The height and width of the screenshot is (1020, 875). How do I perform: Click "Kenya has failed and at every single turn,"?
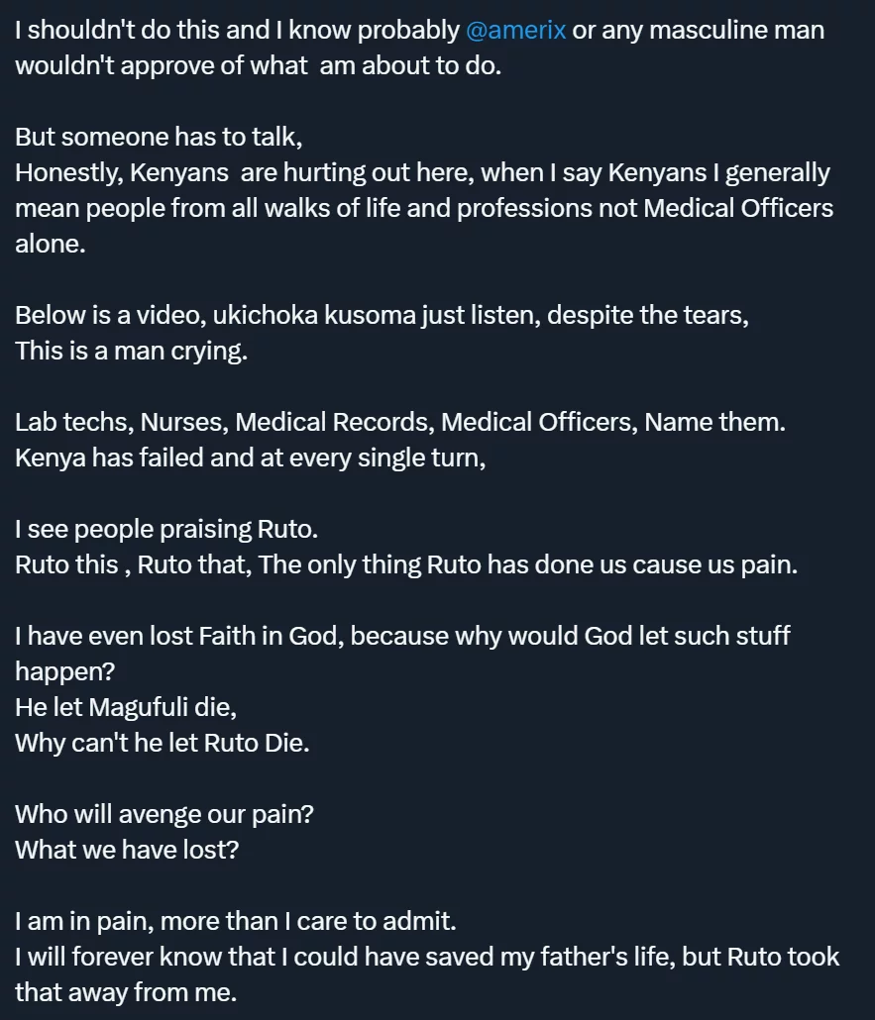pyautogui.click(x=251, y=458)
